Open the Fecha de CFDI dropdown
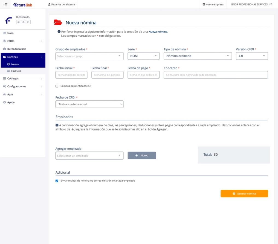This screenshot has height=244, width=278. click(x=89, y=104)
